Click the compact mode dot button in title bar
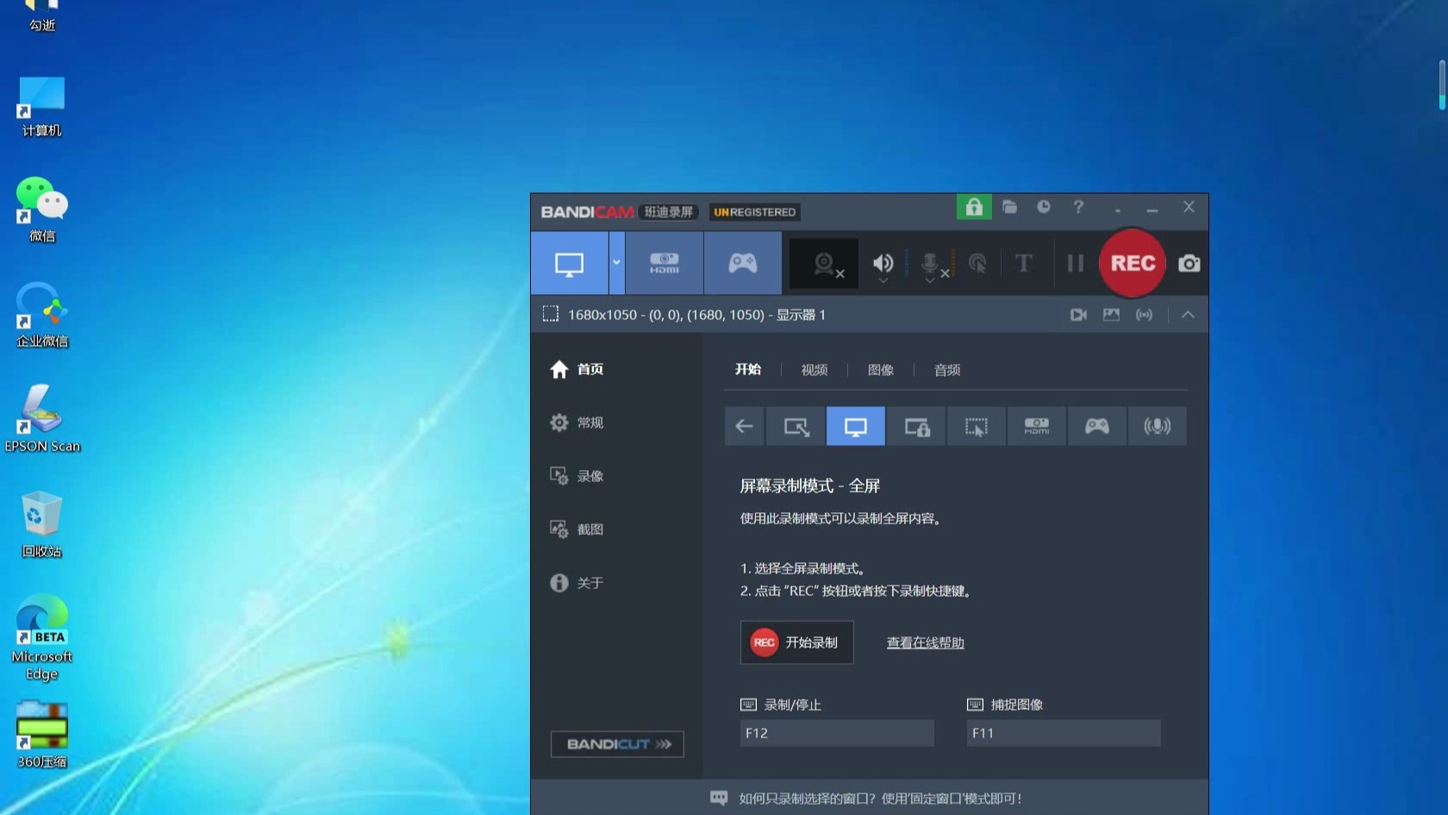Viewport: 1448px width, 815px height. tap(1118, 210)
